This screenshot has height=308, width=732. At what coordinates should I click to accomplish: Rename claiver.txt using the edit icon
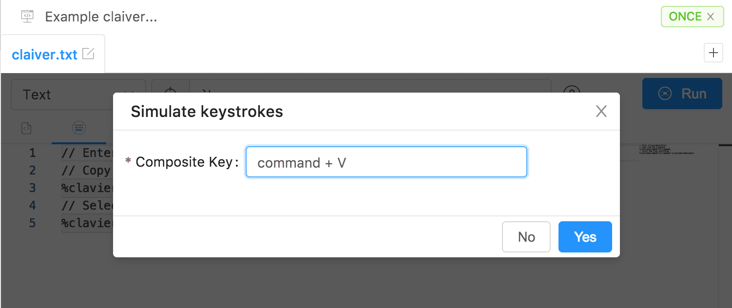click(x=88, y=54)
